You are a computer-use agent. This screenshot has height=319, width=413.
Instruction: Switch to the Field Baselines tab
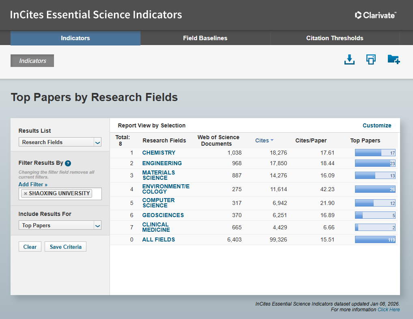(x=205, y=38)
